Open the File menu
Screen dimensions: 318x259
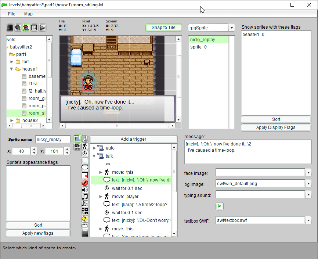point(12,14)
